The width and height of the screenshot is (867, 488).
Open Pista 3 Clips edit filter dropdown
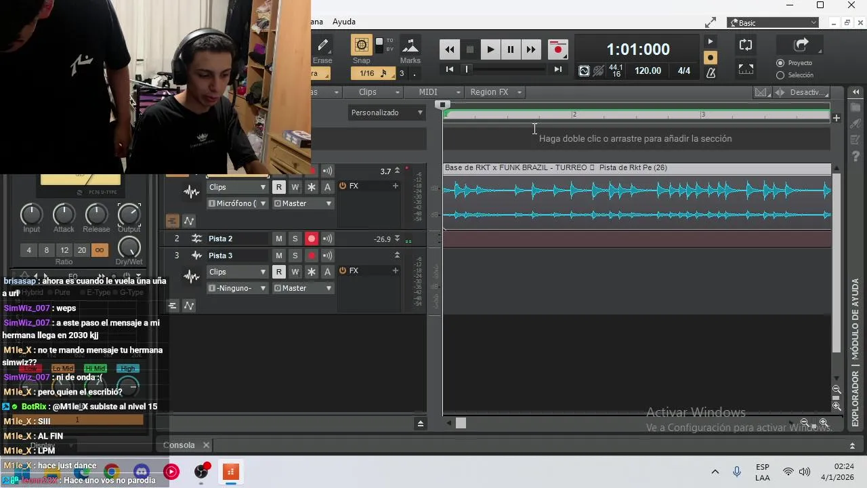coord(236,272)
